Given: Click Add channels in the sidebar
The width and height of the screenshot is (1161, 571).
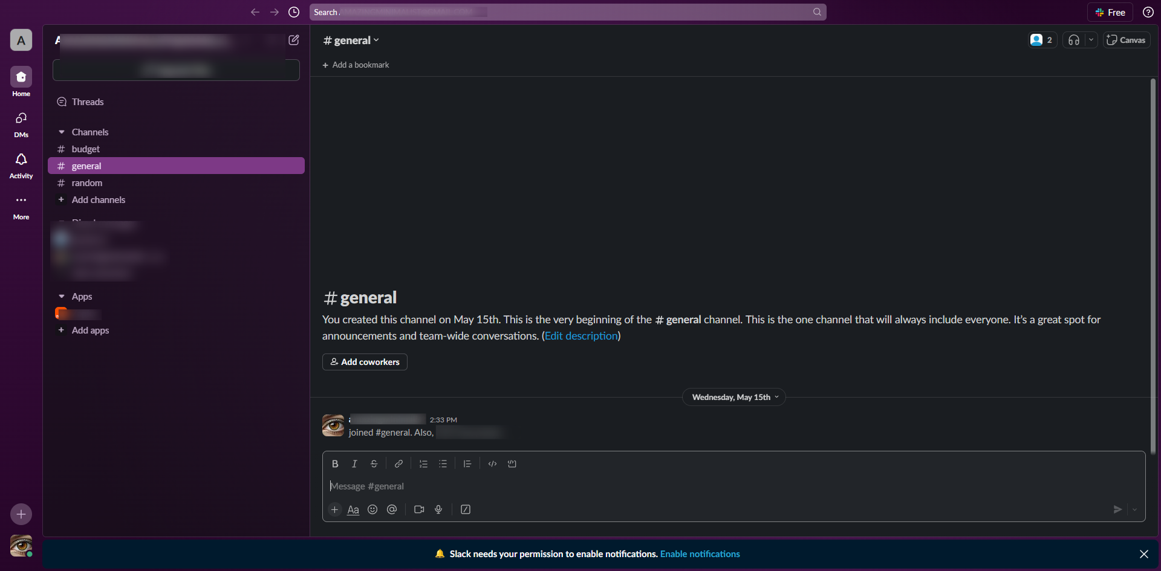Looking at the screenshot, I should tap(176, 199).
